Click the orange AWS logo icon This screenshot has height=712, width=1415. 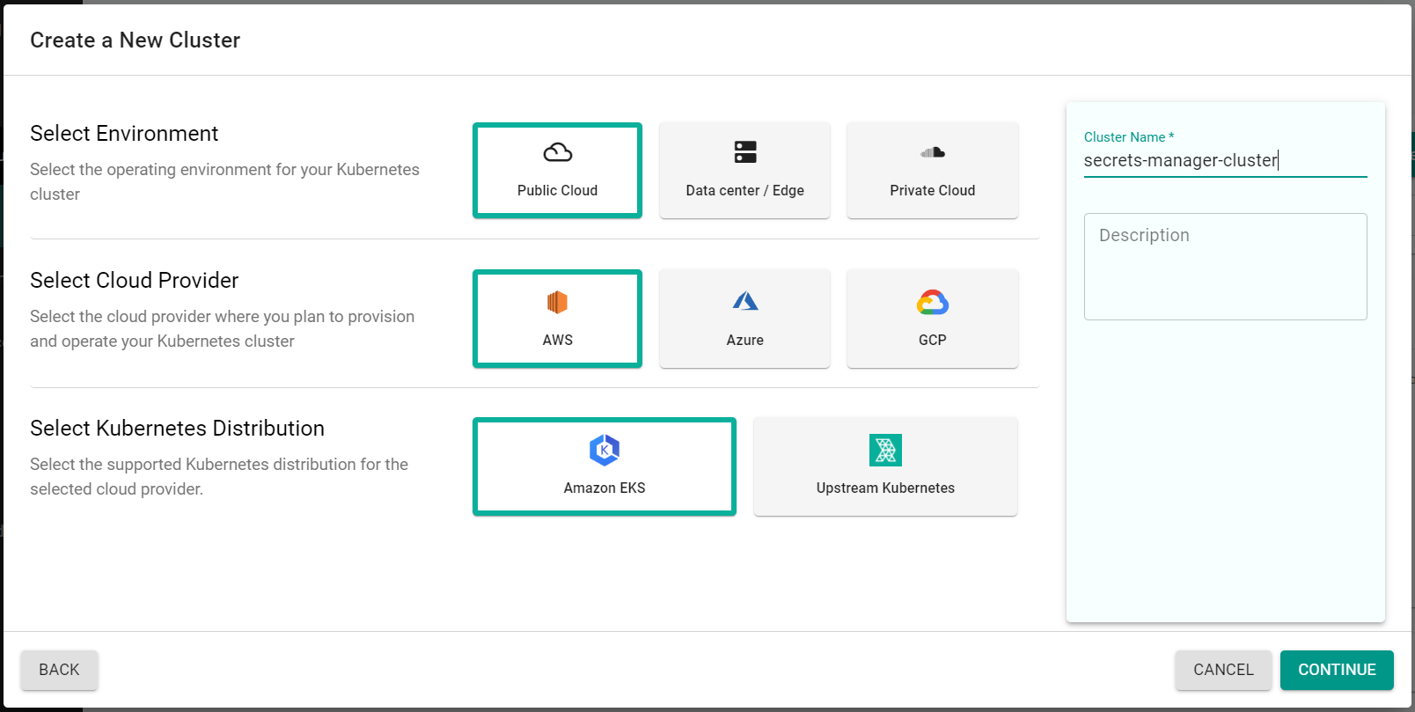(557, 302)
